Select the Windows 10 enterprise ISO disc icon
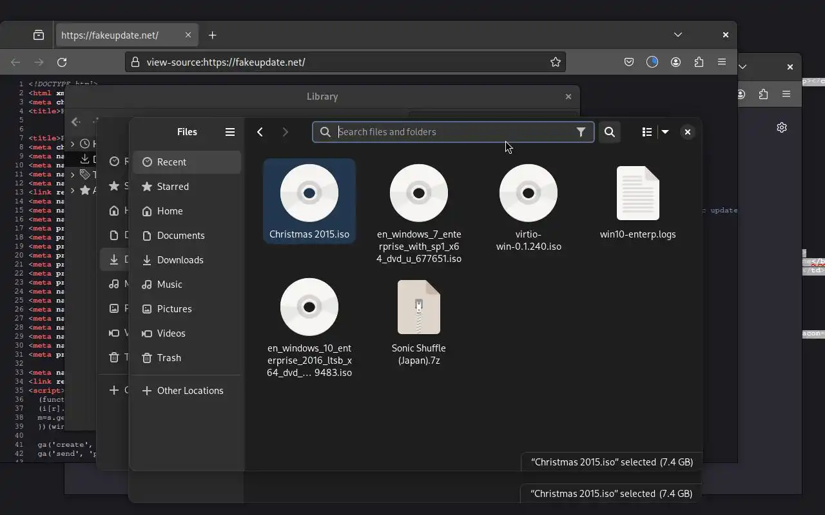The height and width of the screenshot is (515, 825). (309, 307)
